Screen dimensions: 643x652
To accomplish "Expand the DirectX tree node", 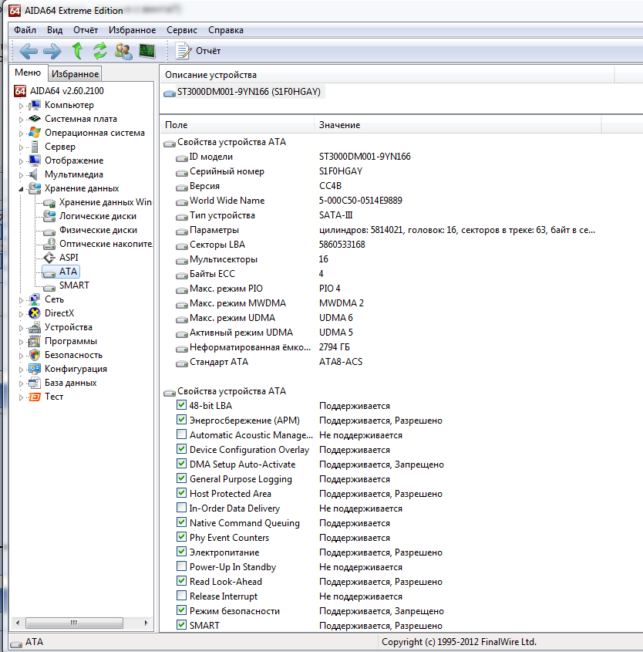I will [22, 314].
